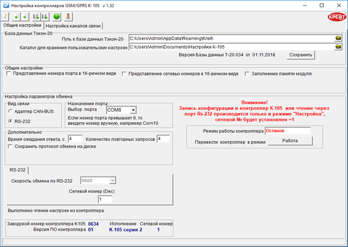Enable network numbers in hexadecimal view
The height and width of the screenshot is (247, 348).
pyautogui.click(x=124, y=74)
